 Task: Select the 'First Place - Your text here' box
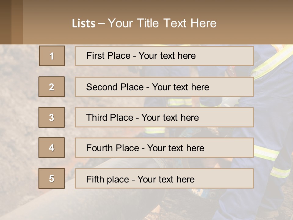[164, 56]
